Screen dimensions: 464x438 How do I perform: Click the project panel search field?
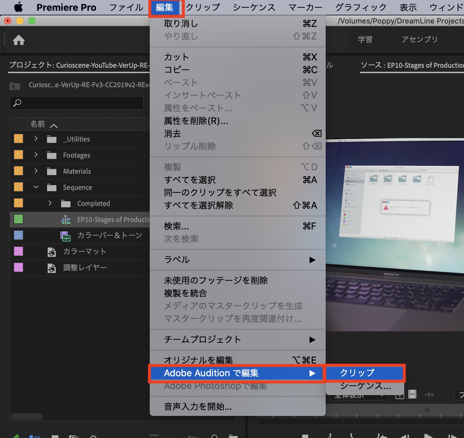pyautogui.click(x=77, y=103)
